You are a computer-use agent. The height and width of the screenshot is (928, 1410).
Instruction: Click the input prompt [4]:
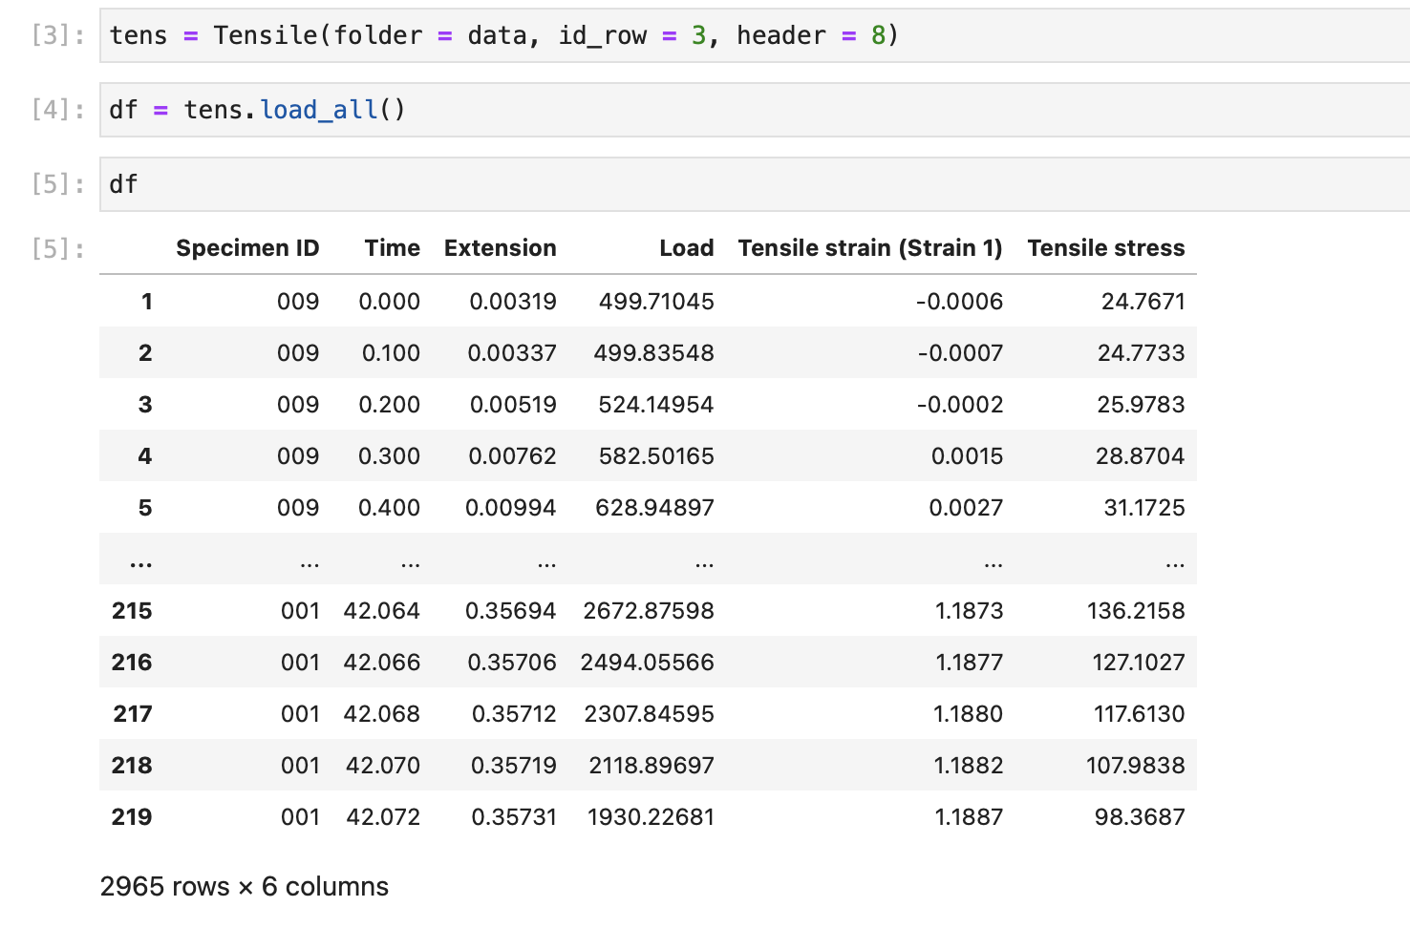[57, 110]
